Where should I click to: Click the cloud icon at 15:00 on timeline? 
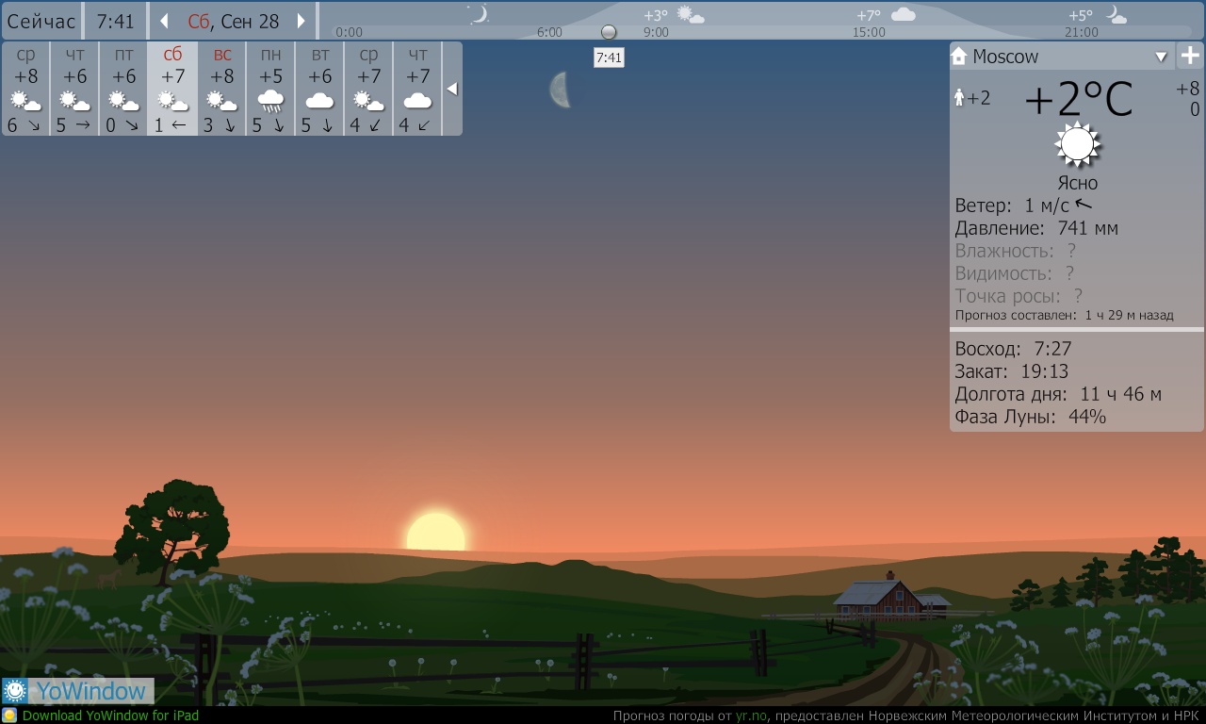click(903, 14)
